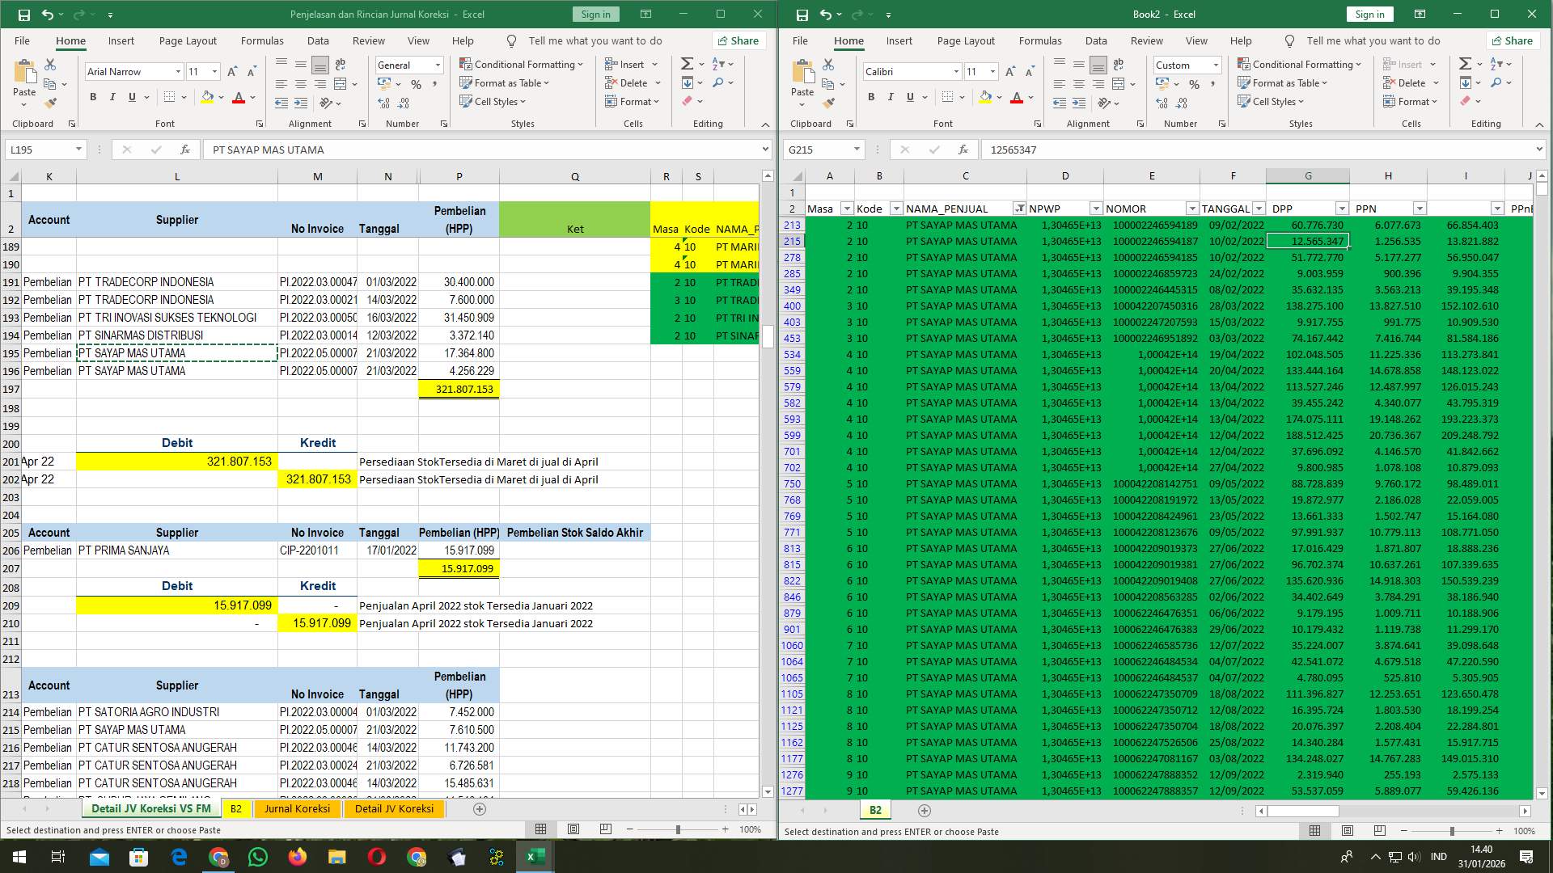The image size is (1553, 873).
Task: Open Conditional Formatting in the left workbook
Action: pos(522,64)
